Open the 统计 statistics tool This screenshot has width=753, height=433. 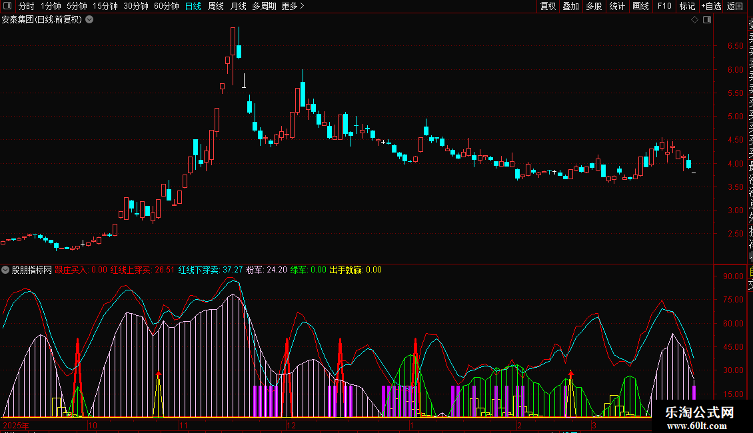click(617, 6)
